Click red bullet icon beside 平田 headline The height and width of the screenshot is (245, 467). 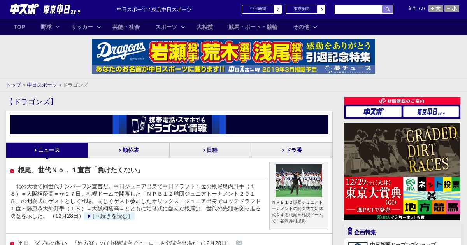click(12, 243)
